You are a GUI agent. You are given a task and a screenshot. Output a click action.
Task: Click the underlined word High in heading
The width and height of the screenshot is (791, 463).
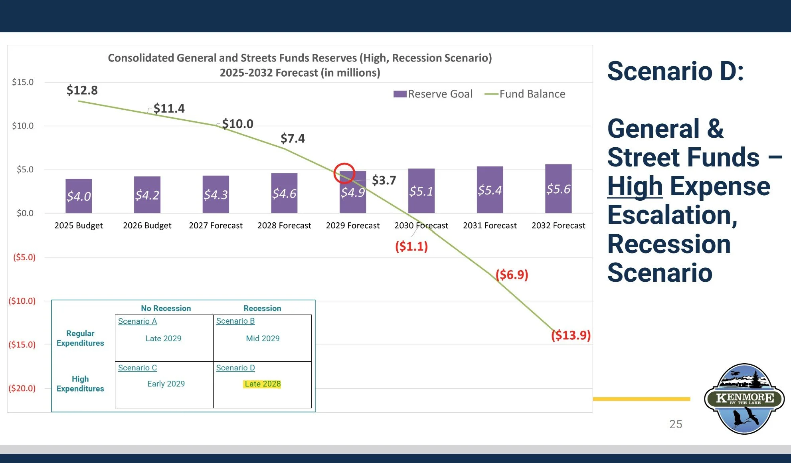pos(635,186)
